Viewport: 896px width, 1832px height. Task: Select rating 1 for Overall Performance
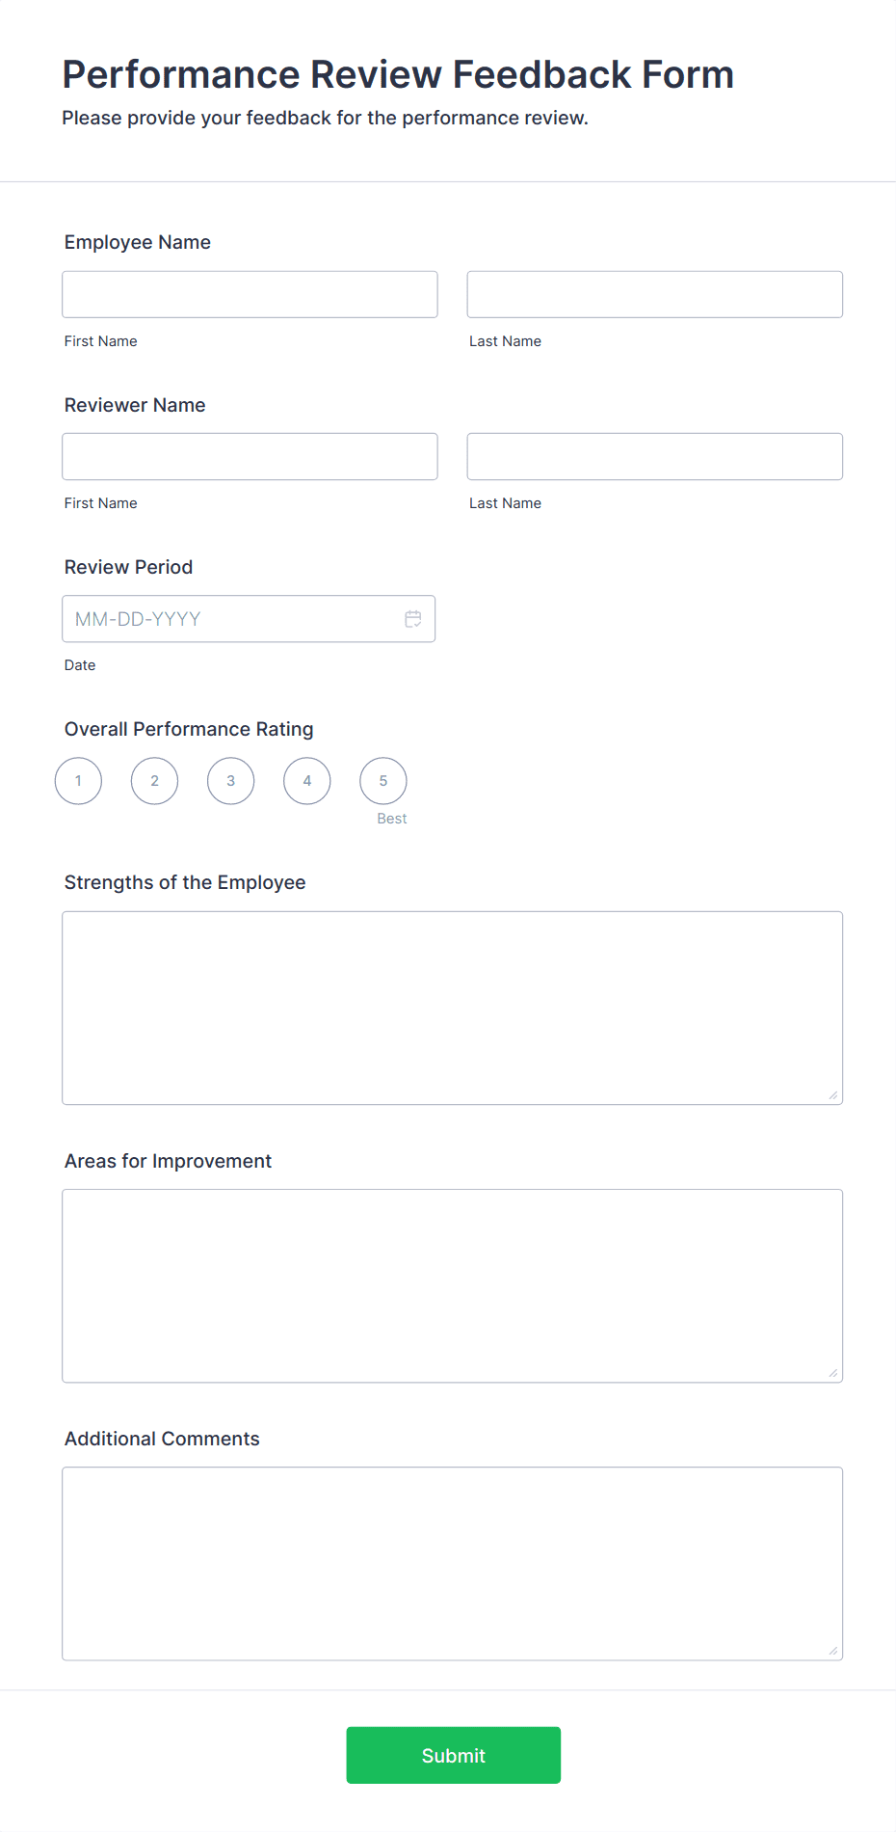coord(78,781)
